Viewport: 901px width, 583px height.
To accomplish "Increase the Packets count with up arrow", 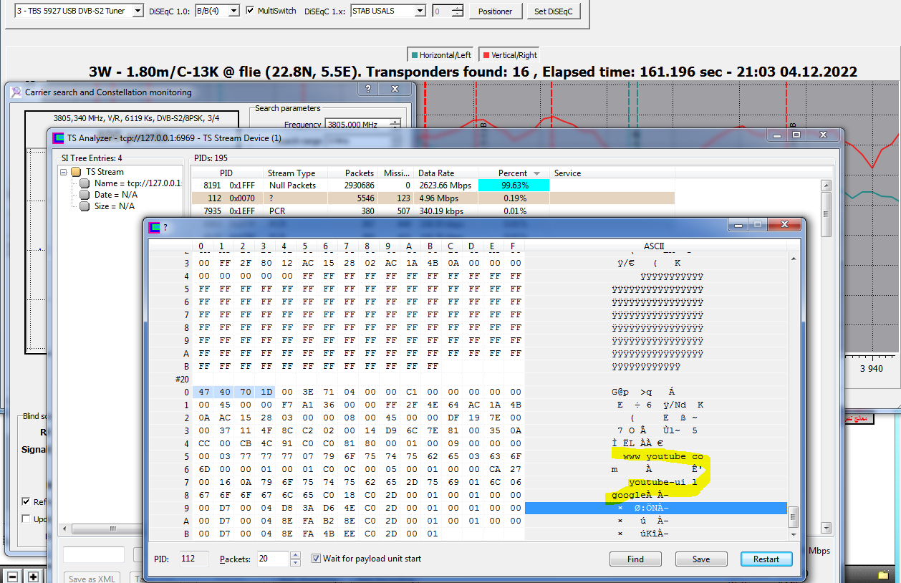I will [295, 555].
